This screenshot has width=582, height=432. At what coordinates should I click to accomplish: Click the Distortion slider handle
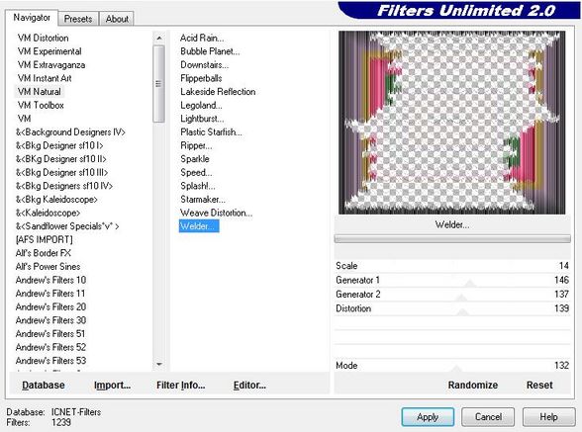(x=463, y=312)
